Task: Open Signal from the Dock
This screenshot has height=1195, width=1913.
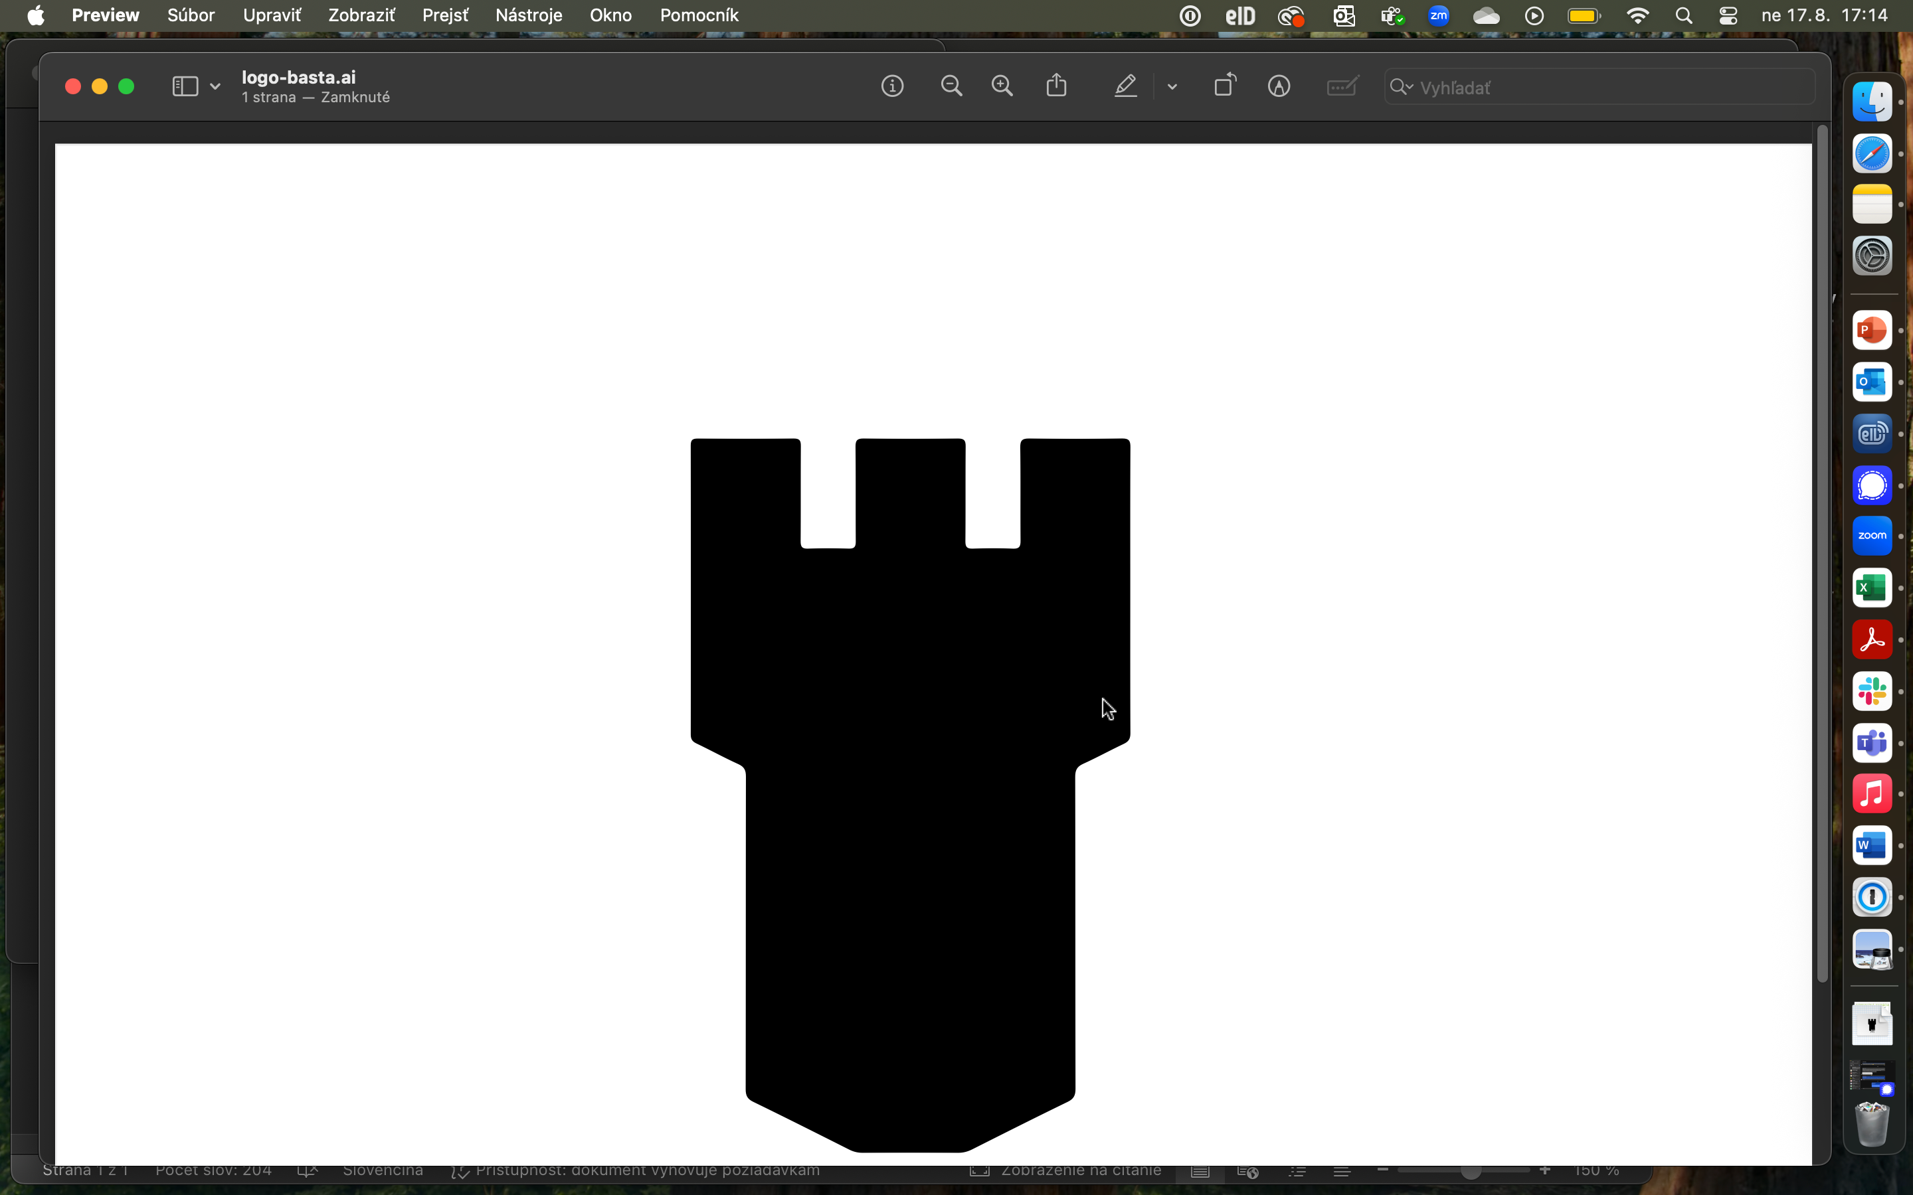Action: [1872, 485]
